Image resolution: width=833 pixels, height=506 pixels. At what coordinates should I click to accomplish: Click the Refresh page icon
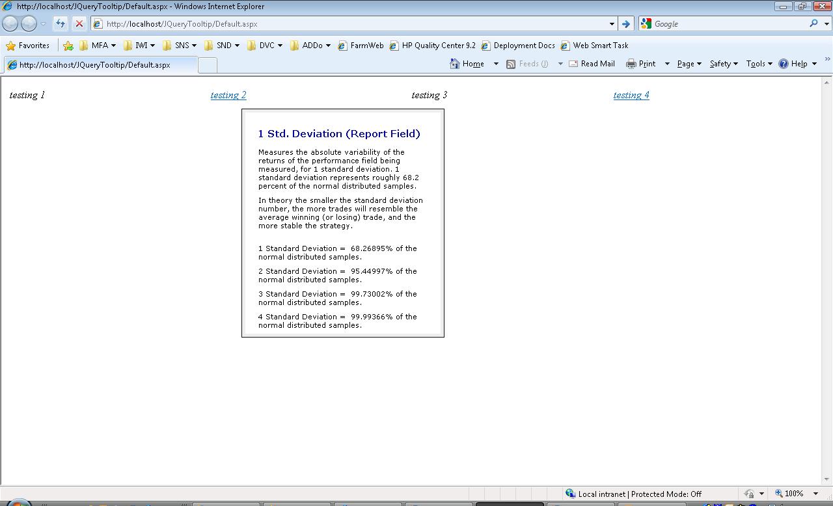click(61, 23)
